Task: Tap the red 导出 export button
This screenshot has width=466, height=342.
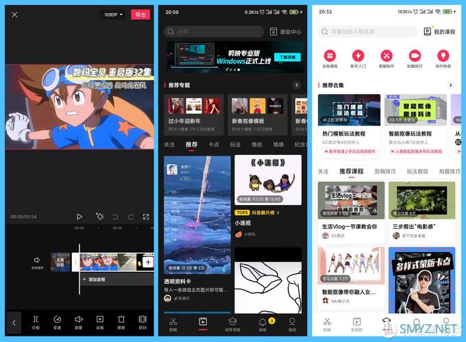Action: click(140, 14)
